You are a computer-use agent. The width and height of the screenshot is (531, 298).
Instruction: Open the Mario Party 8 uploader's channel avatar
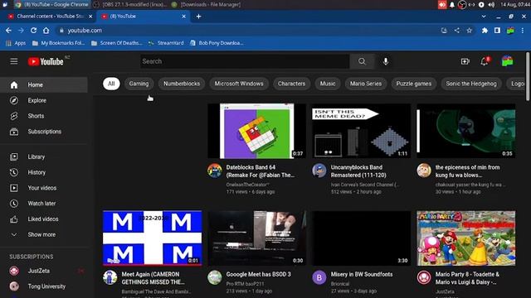424,278
